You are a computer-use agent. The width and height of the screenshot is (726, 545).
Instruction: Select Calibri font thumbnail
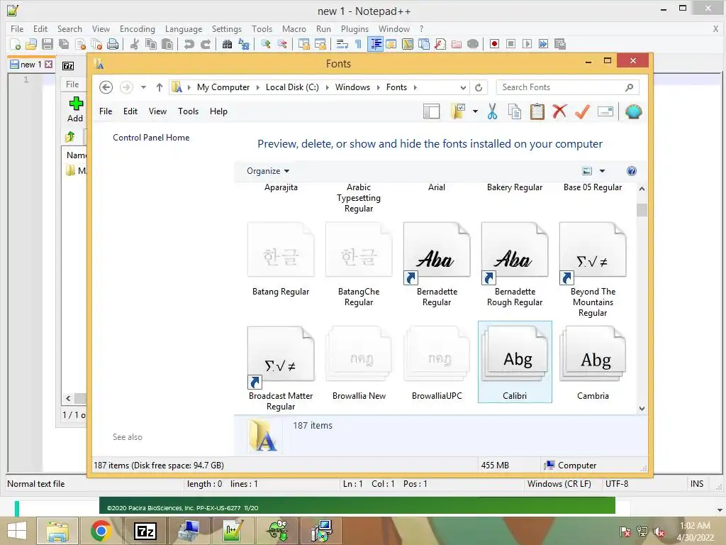(x=515, y=362)
